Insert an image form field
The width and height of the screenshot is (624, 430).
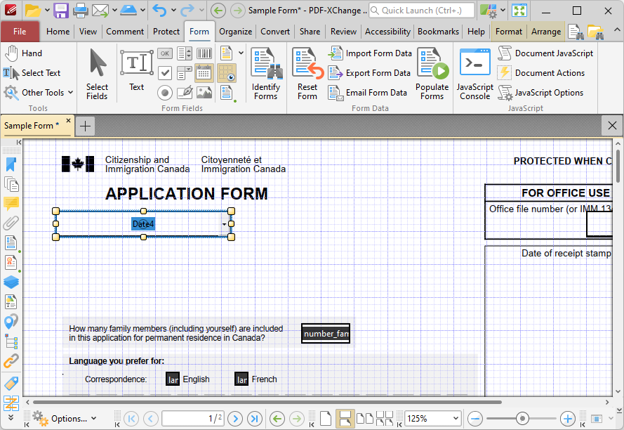pos(204,93)
